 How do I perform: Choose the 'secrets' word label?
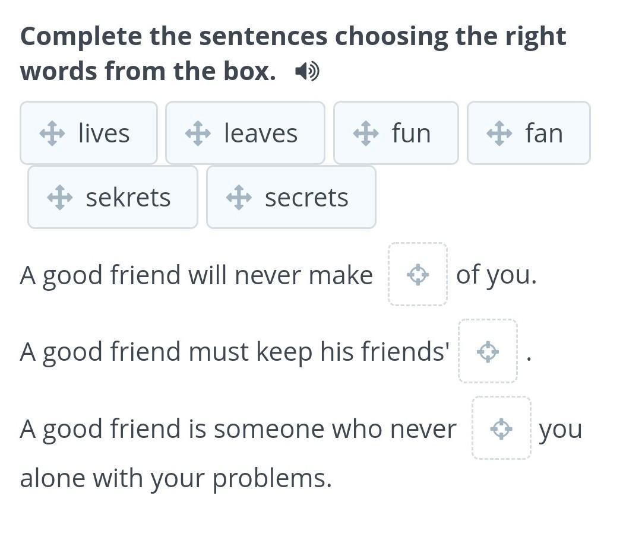(x=306, y=198)
